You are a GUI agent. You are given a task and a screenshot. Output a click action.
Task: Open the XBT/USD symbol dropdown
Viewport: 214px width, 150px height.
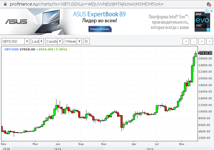15,41
